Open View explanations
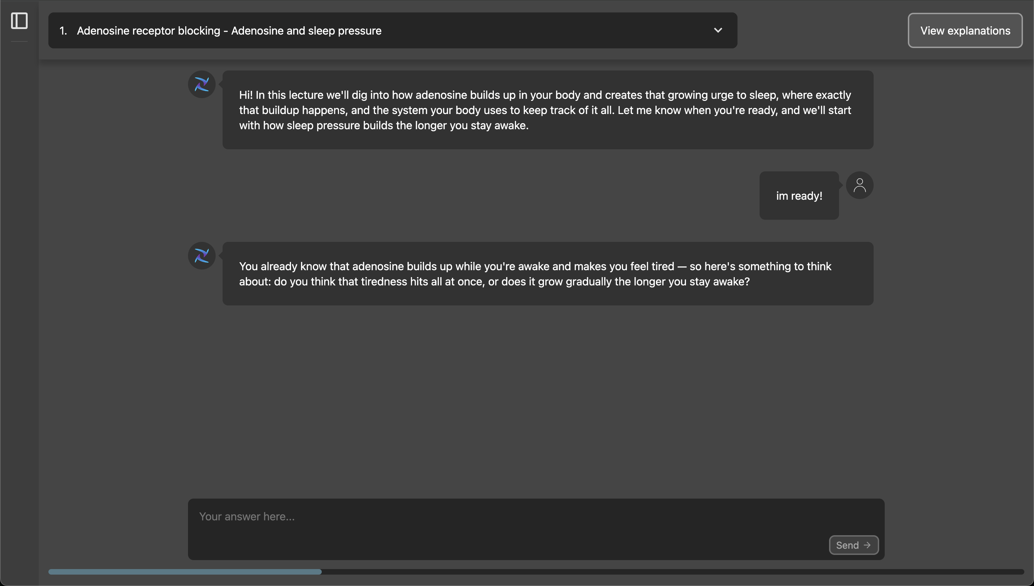This screenshot has width=1034, height=586. point(965,31)
